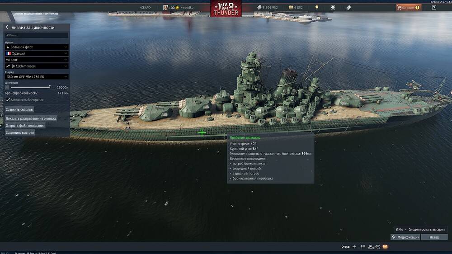Open the Модификации button
The width and height of the screenshot is (452, 254).
pos(405,237)
